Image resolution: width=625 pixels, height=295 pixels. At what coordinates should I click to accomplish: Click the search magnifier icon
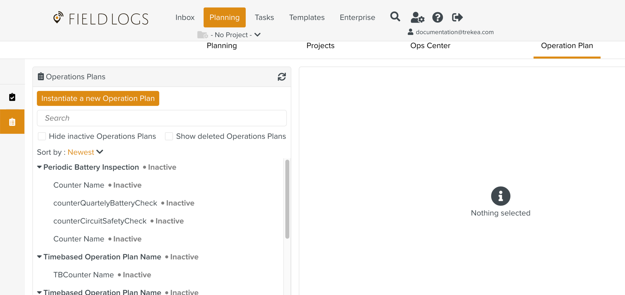click(x=395, y=17)
